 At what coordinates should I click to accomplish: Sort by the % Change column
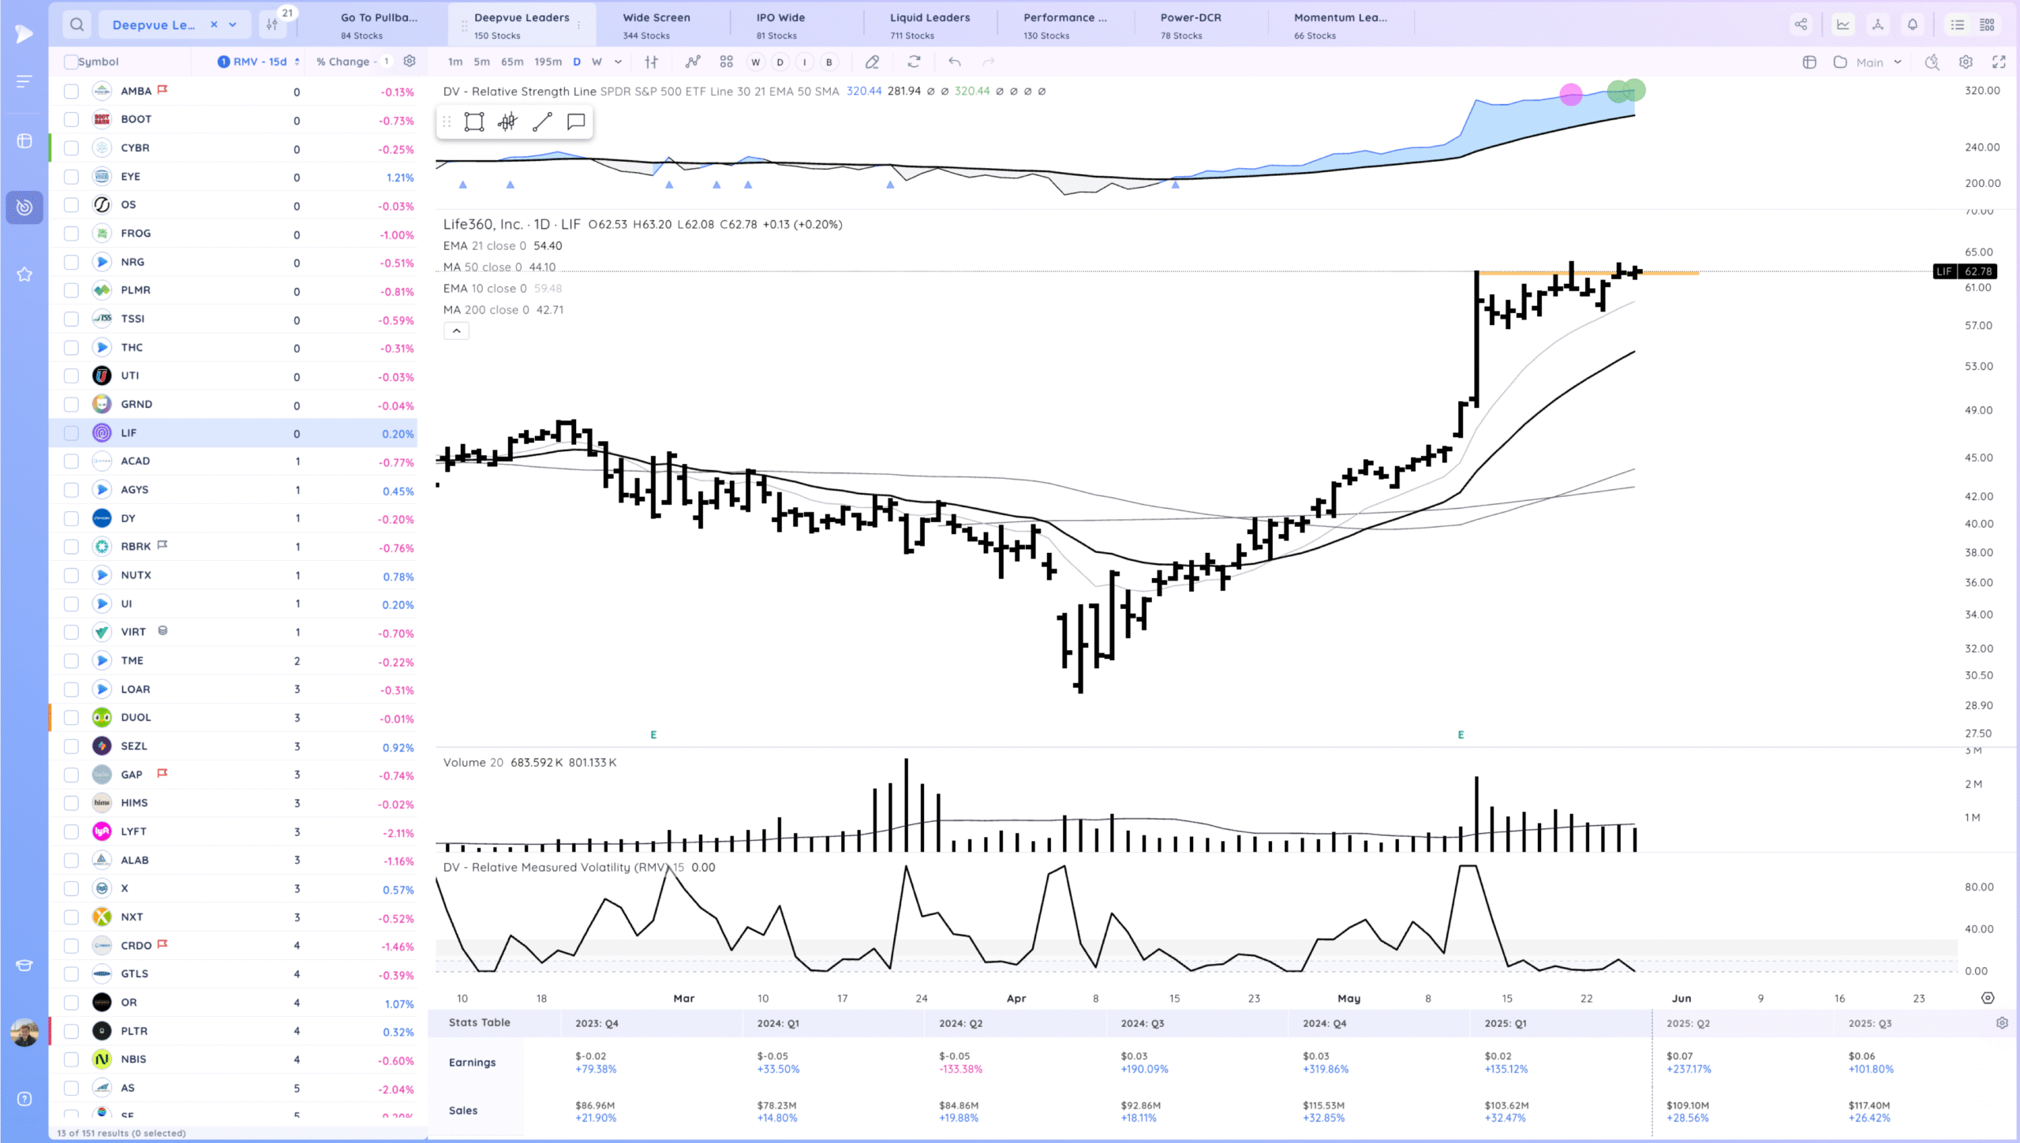[x=343, y=62]
